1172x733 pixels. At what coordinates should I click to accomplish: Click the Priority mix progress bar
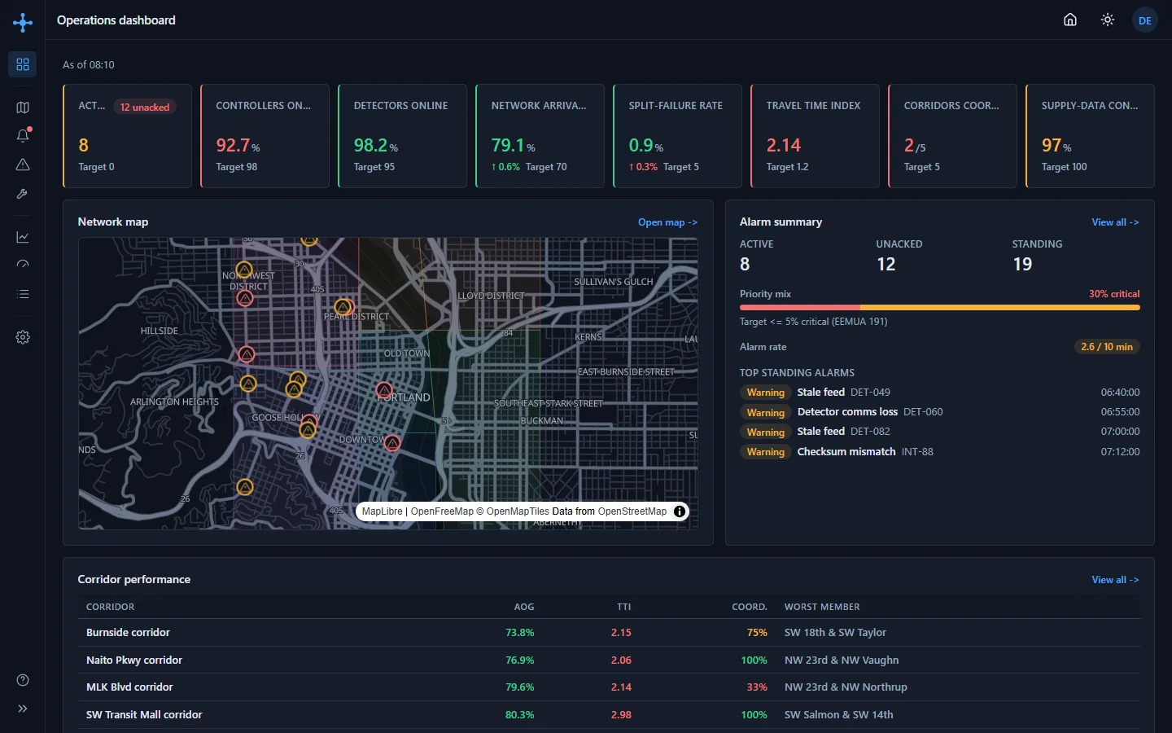(939, 308)
